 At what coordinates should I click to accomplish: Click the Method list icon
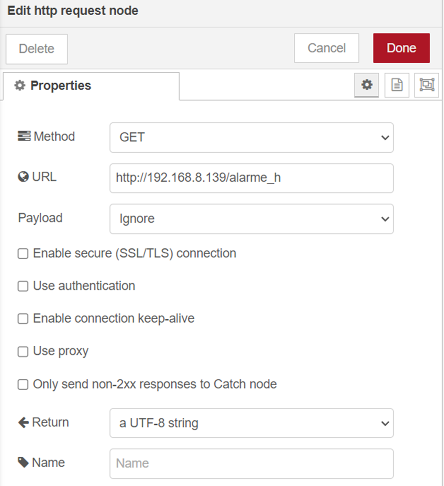(24, 136)
